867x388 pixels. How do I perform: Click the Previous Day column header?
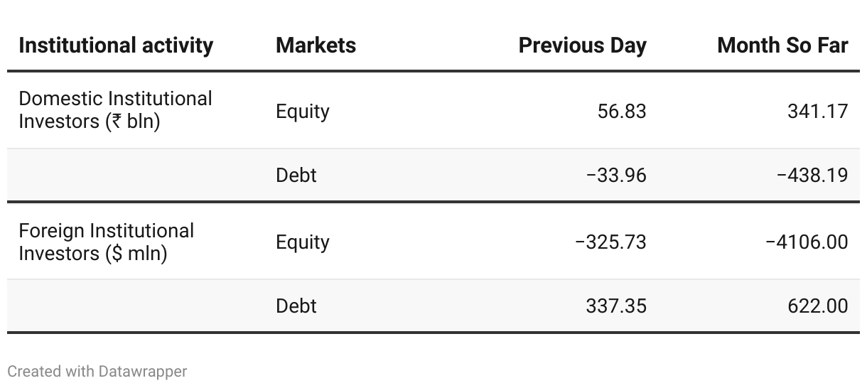tap(582, 45)
